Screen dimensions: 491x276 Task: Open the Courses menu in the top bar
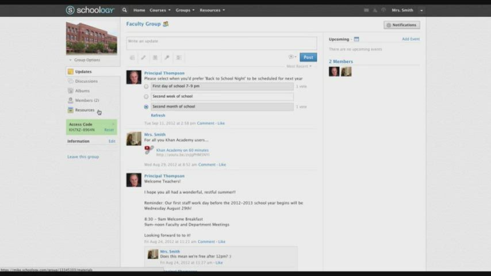pos(159,10)
